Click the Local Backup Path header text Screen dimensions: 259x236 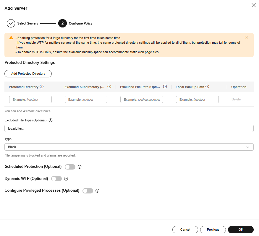click(190, 87)
